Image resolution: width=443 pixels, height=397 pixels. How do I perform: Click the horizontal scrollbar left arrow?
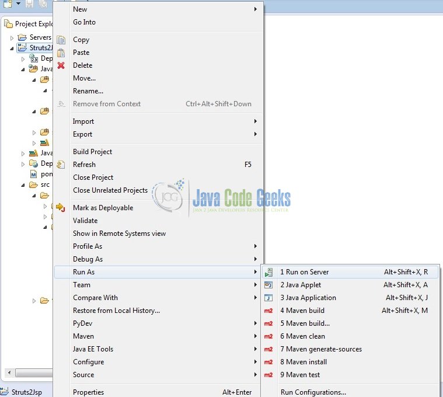pos(9,372)
